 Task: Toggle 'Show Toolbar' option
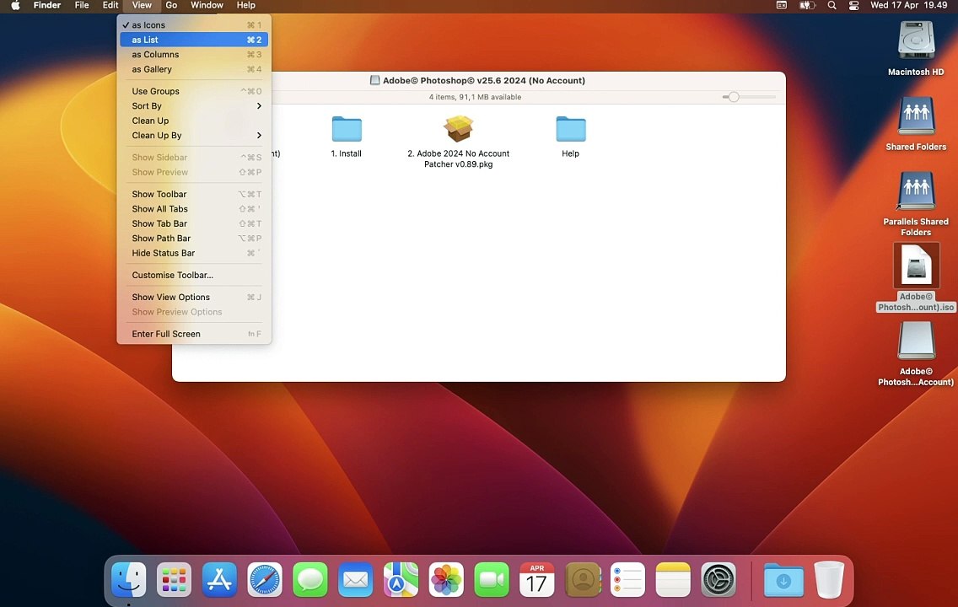click(194, 194)
